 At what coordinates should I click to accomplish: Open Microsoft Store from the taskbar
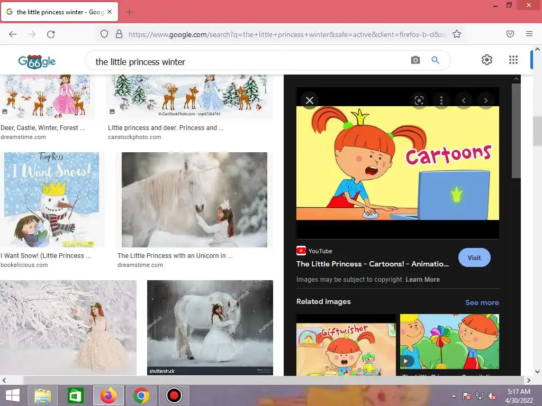(x=75, y=395)
